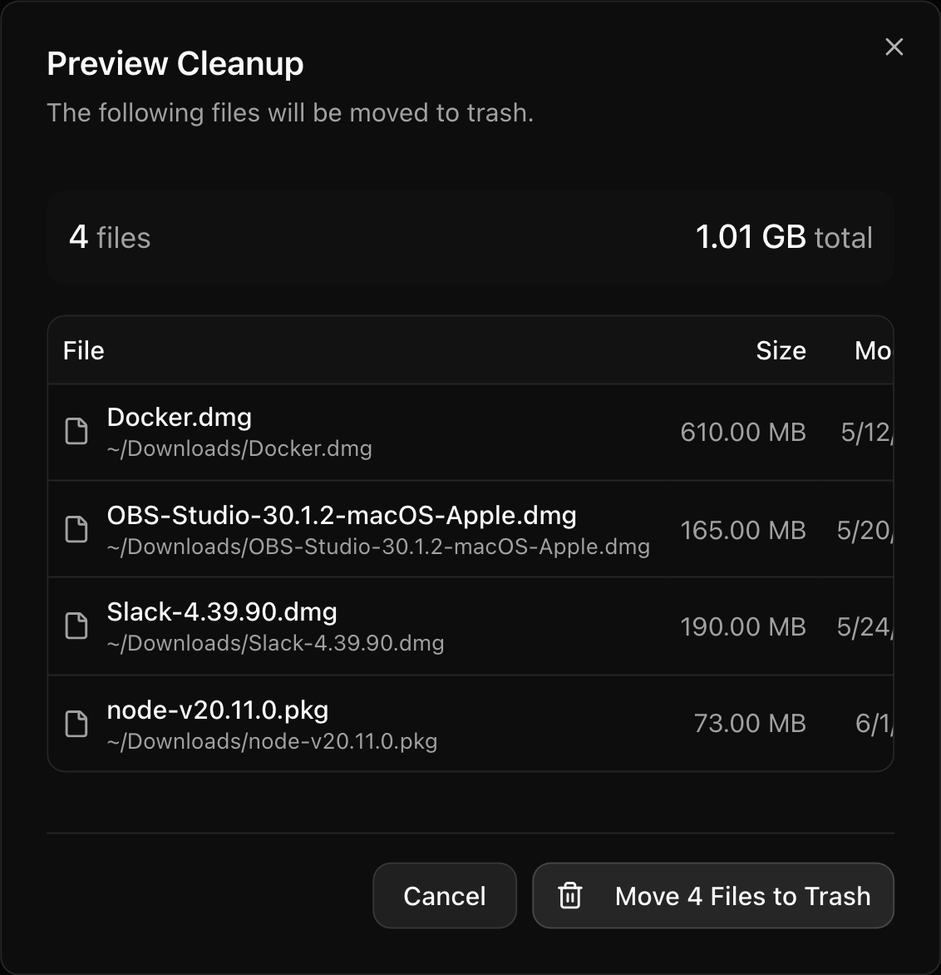The image size is (941, 975).
Task: Click the Size column header
Action: 781,351
